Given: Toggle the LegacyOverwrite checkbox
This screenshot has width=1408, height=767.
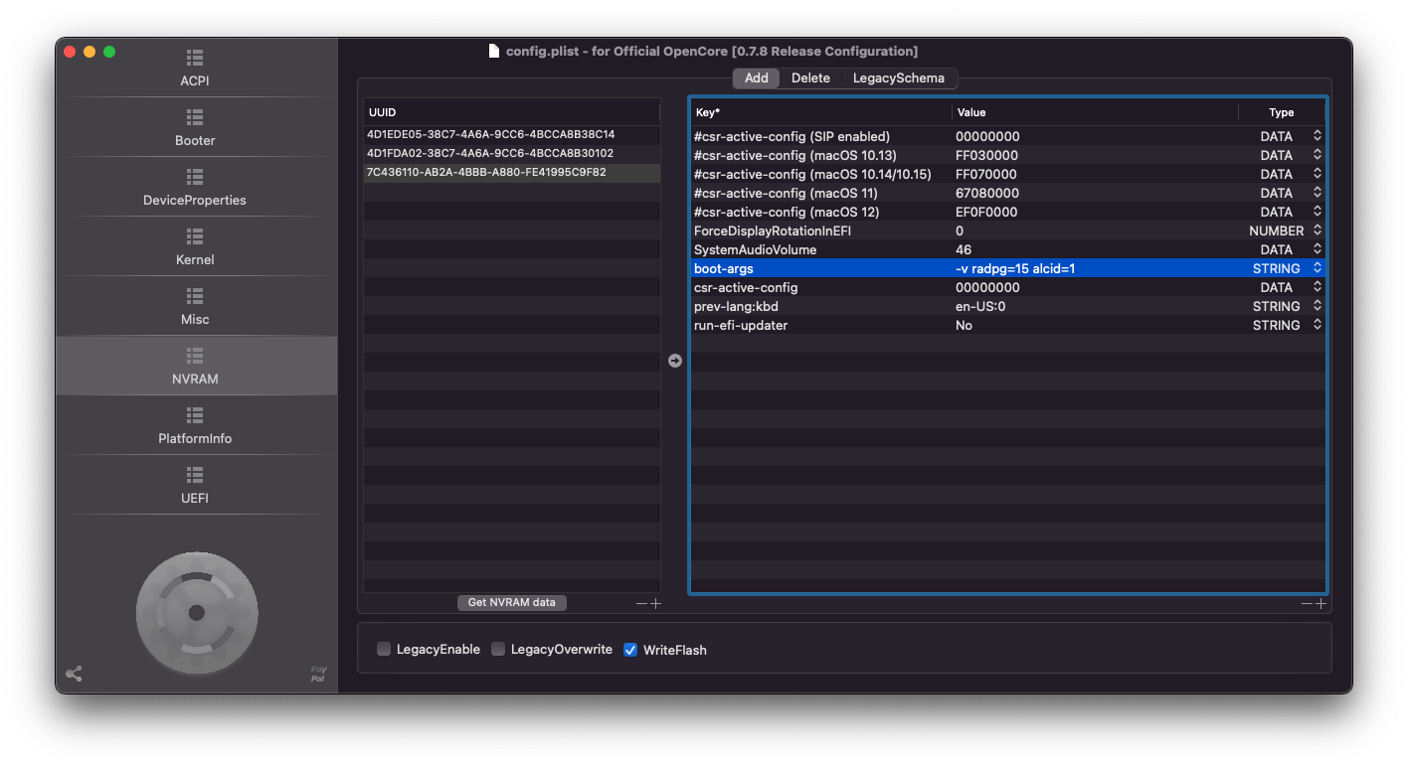Looking at the screenshot, I should coord(498,650).
